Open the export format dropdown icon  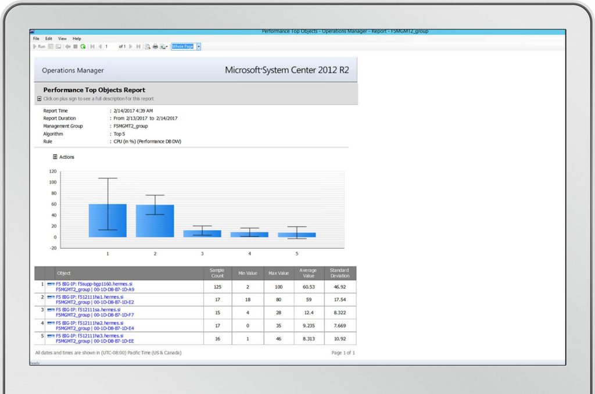(x=164, y=46)
